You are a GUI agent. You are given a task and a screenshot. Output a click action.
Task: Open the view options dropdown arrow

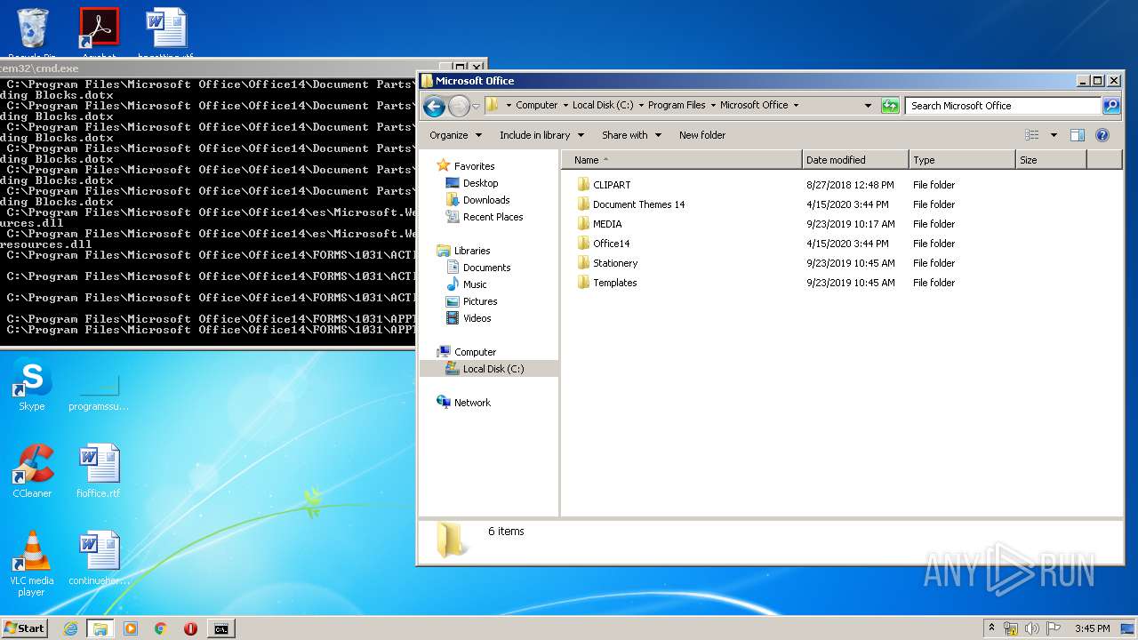1054,135
